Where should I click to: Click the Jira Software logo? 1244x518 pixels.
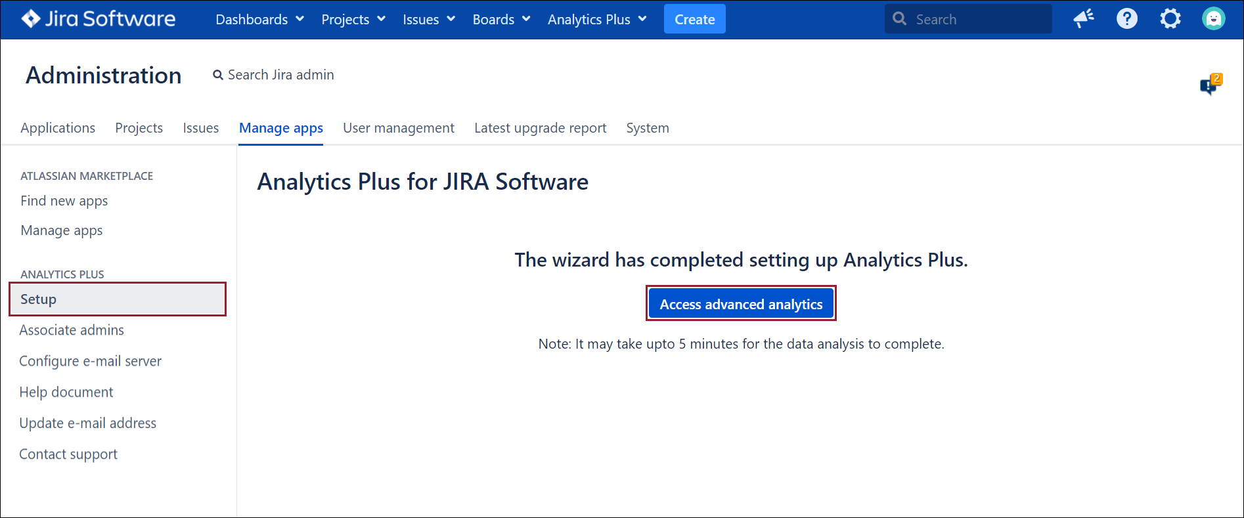click(x=99, y=19)
